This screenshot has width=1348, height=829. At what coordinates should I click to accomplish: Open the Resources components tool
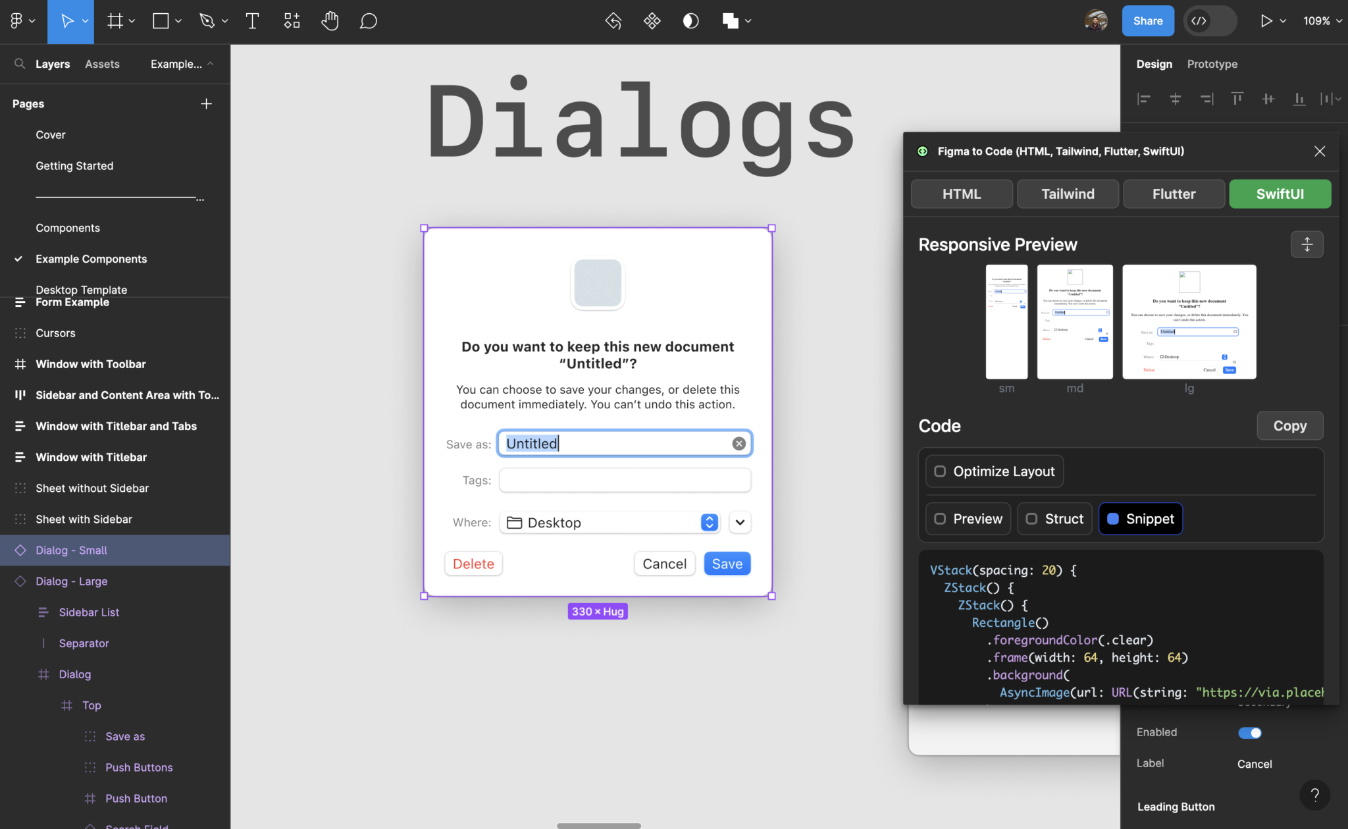coord(292,21)
